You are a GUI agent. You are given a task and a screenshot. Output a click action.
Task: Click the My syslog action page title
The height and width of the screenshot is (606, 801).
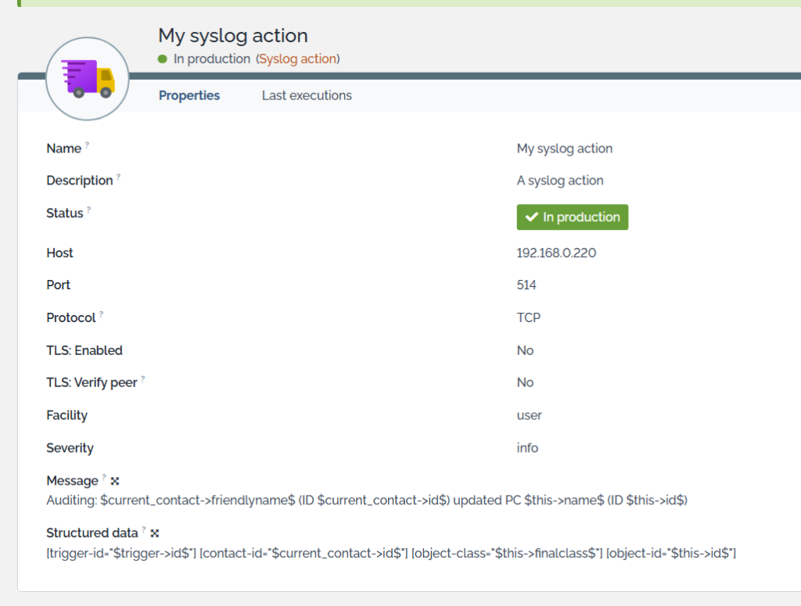233,35
